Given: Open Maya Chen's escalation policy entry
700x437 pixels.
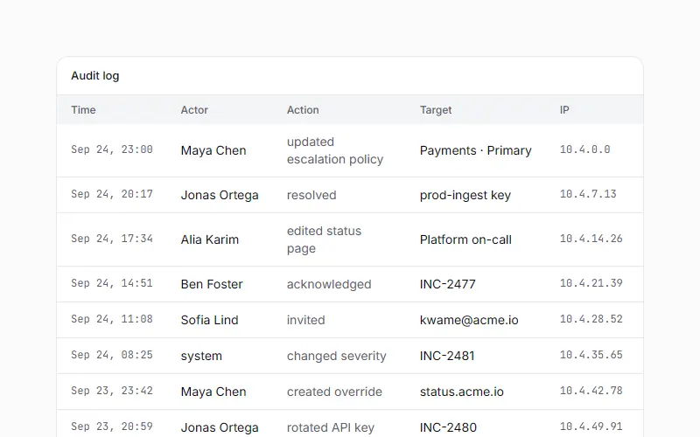Looking at the screenshot, I should pos(350,150).
